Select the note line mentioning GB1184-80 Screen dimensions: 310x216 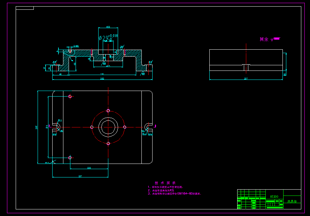pyautogui.click(x=175, y=193)
